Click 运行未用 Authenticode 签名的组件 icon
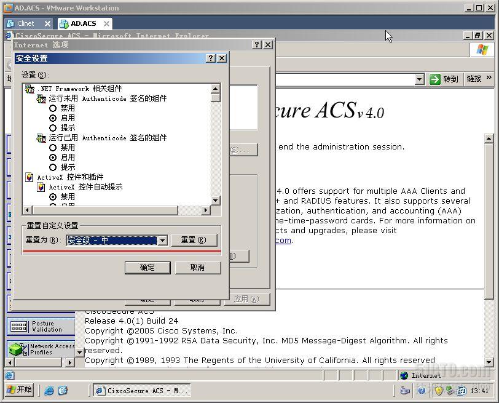This screenshot has width=499, height=403. (41, 99)
